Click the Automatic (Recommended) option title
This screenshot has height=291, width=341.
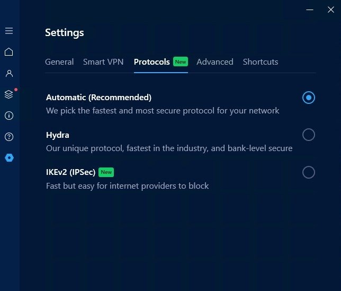pyautogui.click(x=98, y=98)
